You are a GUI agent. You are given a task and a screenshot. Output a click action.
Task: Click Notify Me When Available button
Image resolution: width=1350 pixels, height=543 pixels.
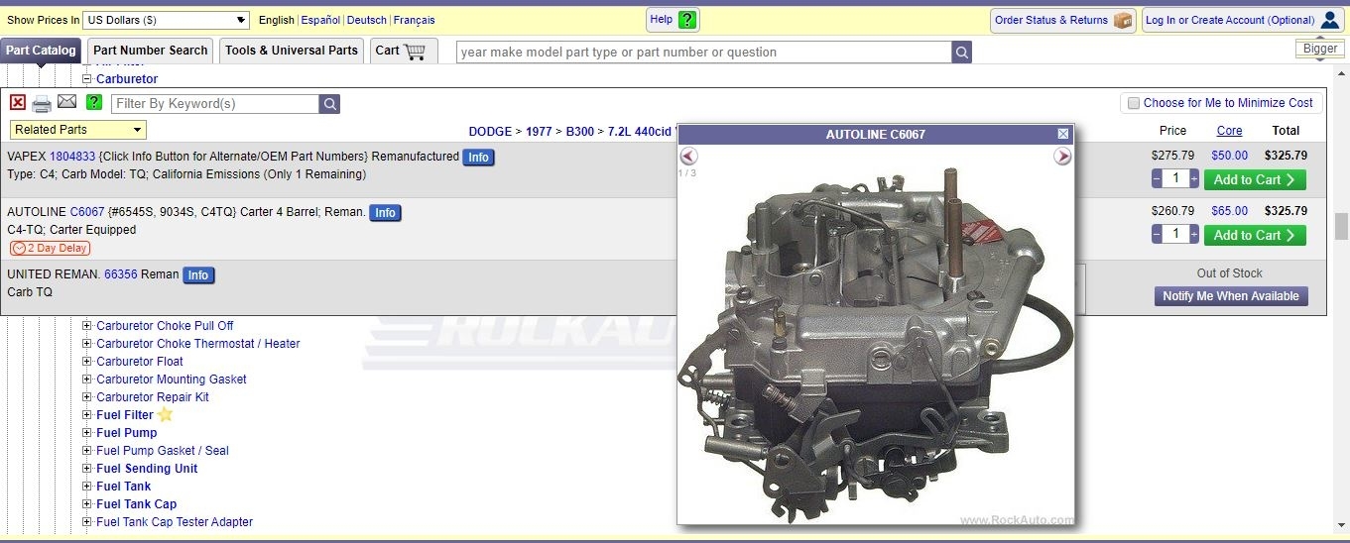pos(1231,296)
